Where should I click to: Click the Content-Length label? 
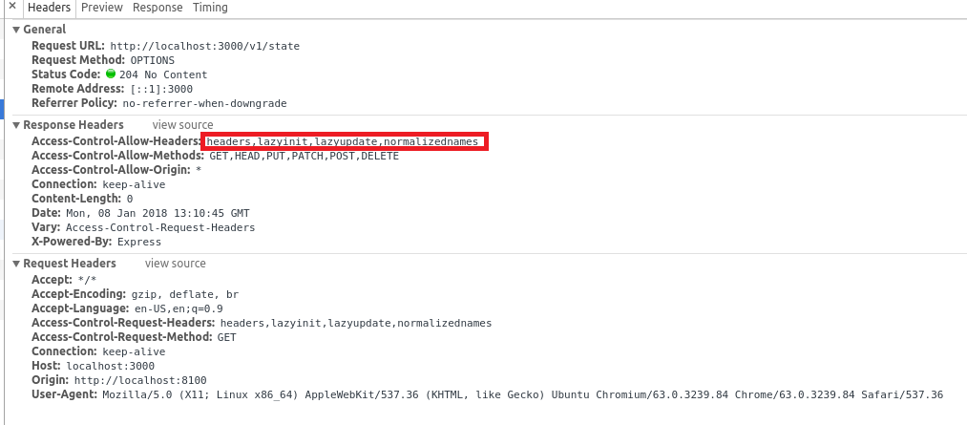[76, 198]
